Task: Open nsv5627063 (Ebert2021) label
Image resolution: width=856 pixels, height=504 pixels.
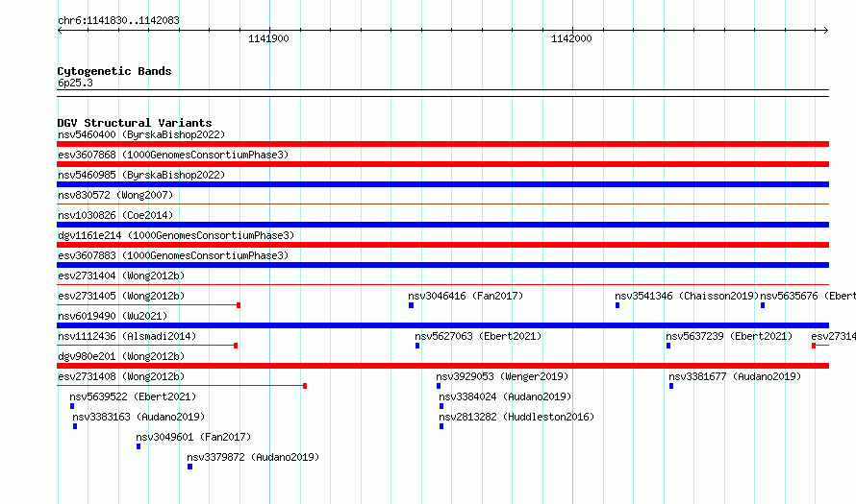Action: [478, 336]
